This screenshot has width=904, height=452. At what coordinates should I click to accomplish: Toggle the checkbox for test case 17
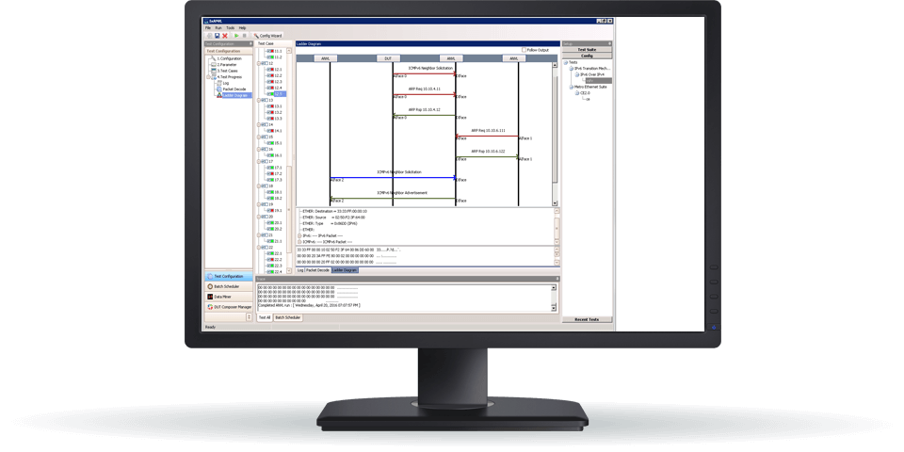tap(265, 161)
